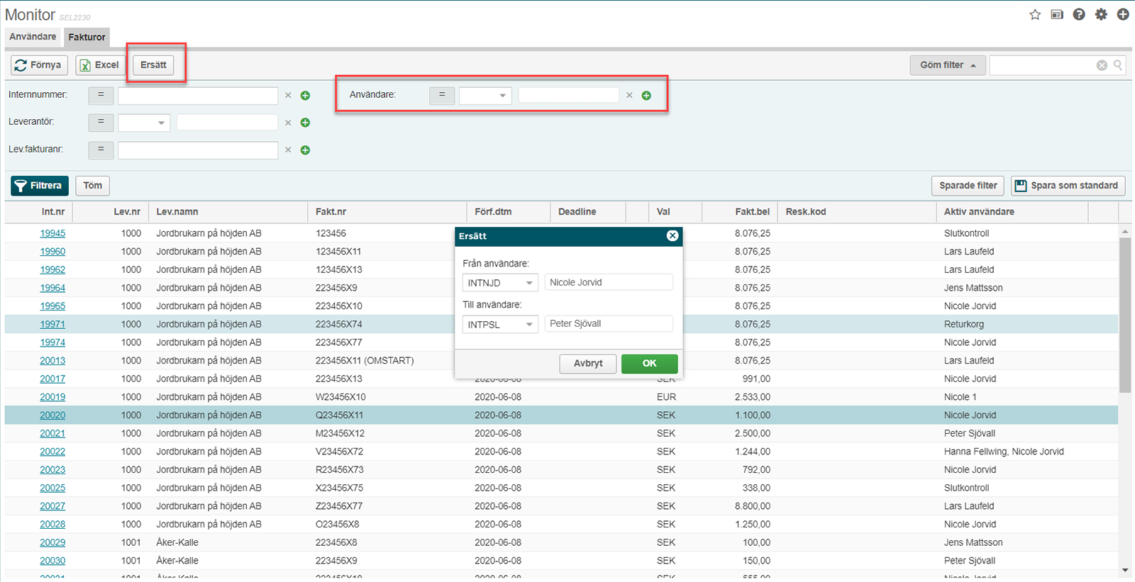Clear the search field with X icon
The width and height of the screenshot is (1135, 582).
point(1102,65)
